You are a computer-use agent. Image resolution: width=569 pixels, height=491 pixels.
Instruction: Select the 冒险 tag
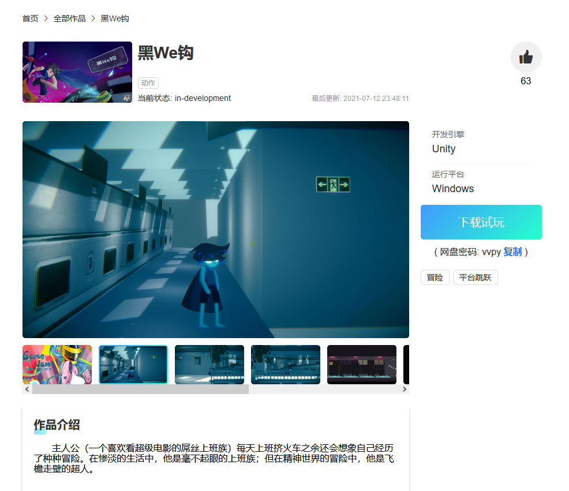(435, 278)
